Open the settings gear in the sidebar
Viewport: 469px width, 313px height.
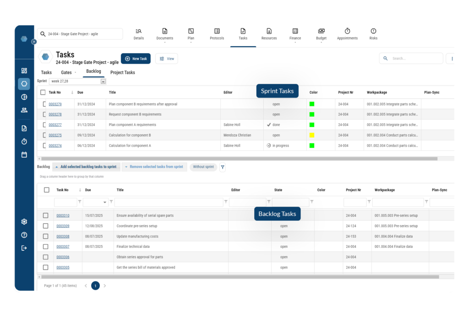(24, 221)
